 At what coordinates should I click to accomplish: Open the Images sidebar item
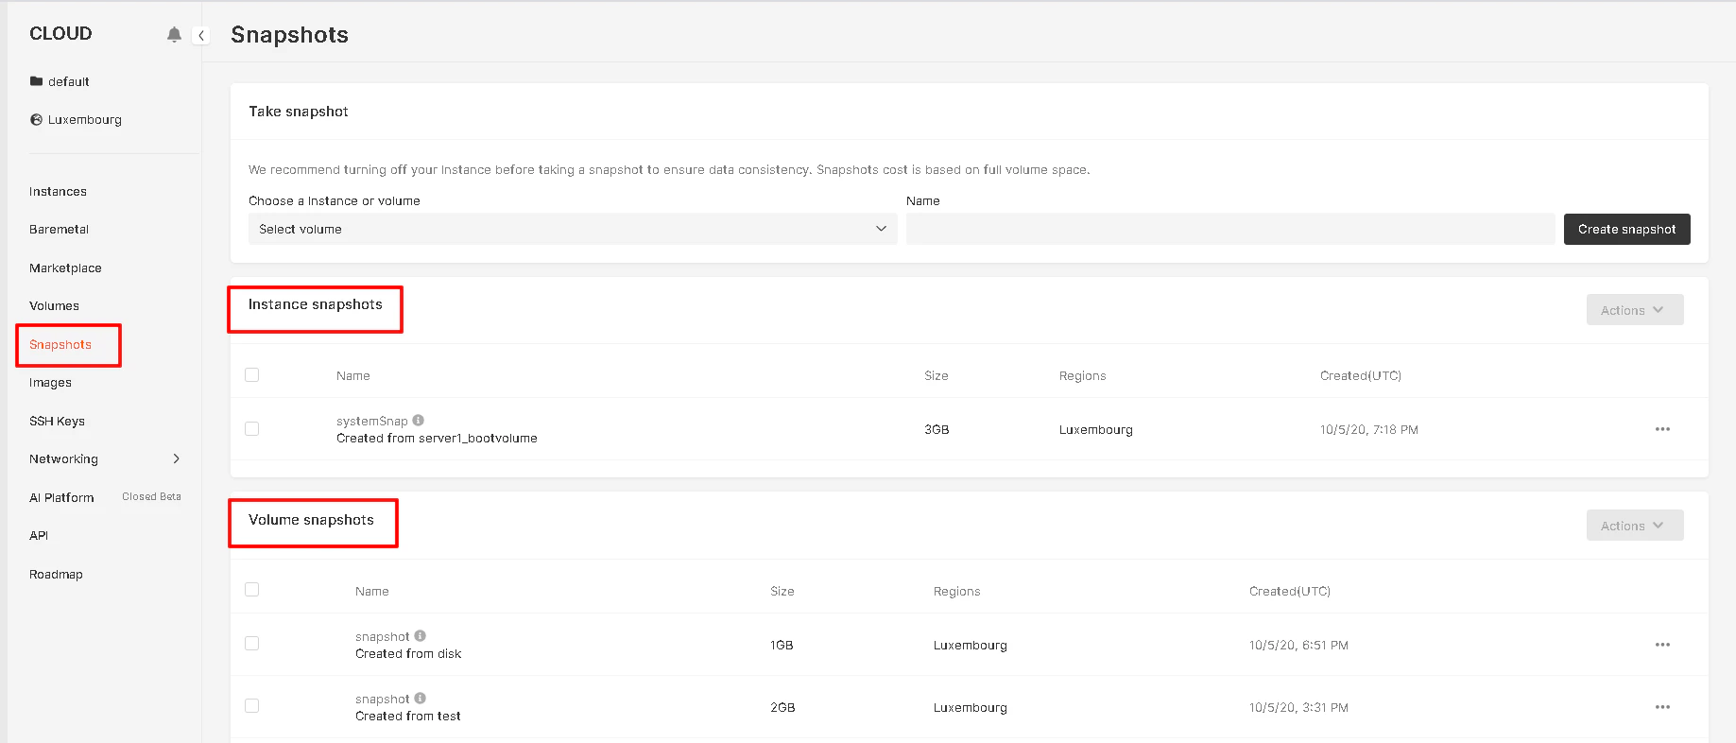(x=50, y=382)
